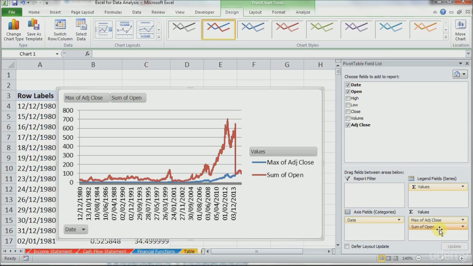
Task: Click the Switch Row/Column icon
Action: point(60,30)
